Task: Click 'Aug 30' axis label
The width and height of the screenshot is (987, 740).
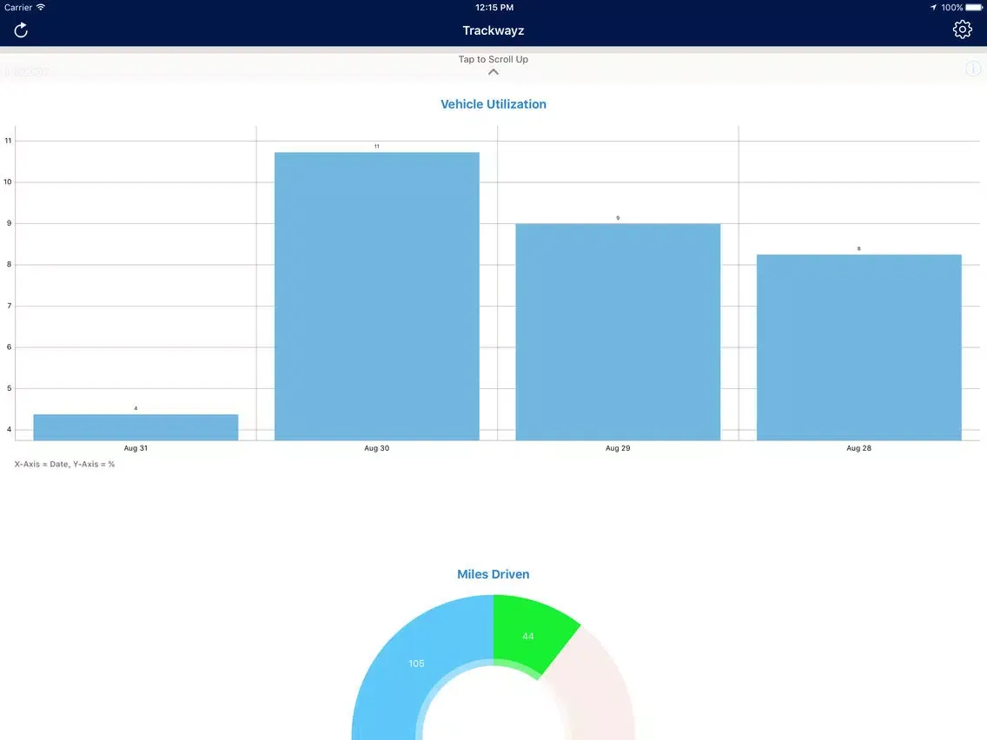Action: click(x=376, y=448)
